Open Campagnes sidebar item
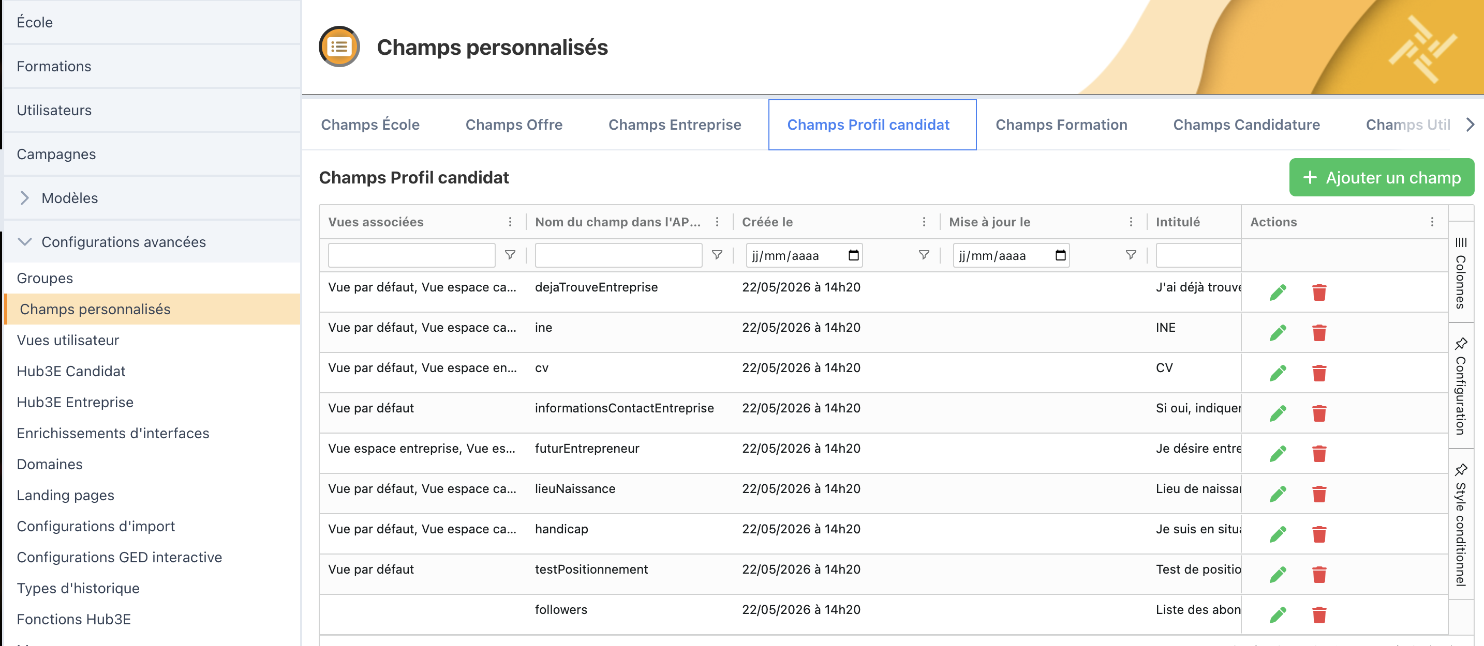Viewport: 1484px width, 646px height. click(152, 154)
